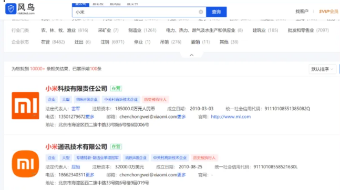Viewport: 340px width, 190px height.
Task: Filter industry by 采矿业 (7)
Action: click(108, 30)
